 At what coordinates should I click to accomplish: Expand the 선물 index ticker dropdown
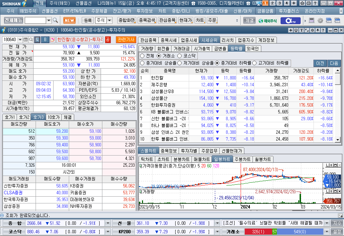pos(217,223)
